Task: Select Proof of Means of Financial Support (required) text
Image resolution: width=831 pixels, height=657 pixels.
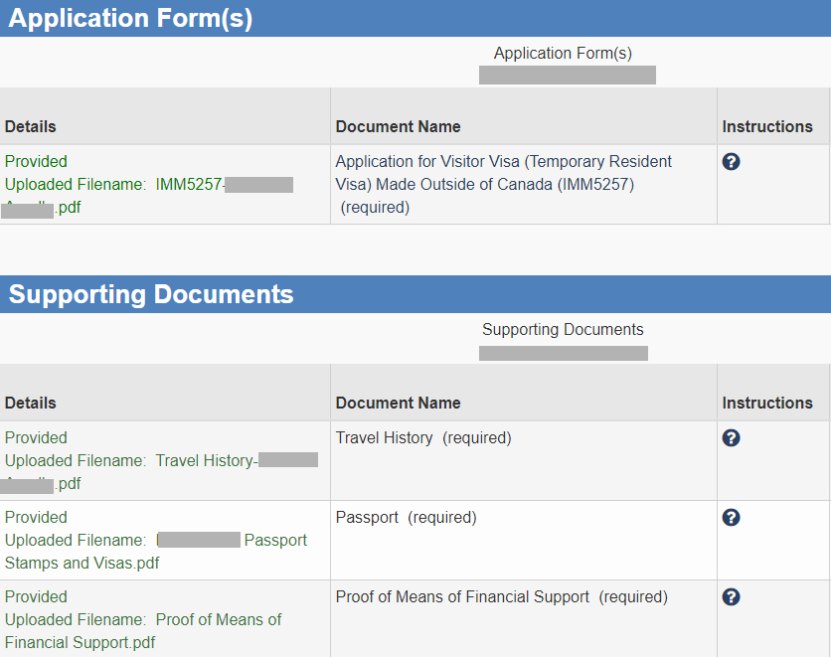Action: [x=501, y=597]
